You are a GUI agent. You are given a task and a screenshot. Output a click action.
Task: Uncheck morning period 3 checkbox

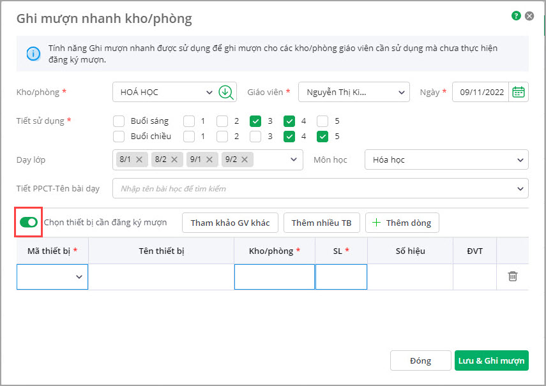[255, 121]
